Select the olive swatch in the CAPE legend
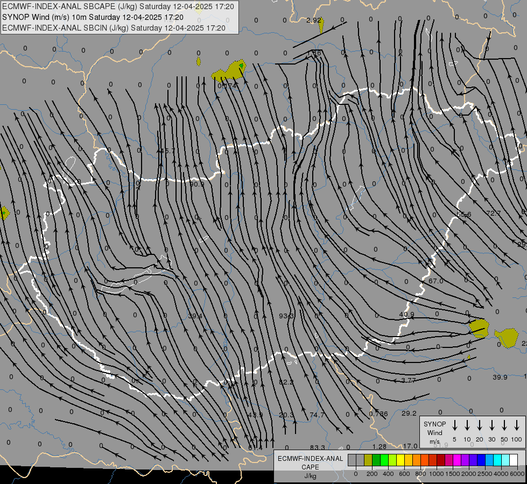Viewport: 527px width, 484px height. pos(368,460)
